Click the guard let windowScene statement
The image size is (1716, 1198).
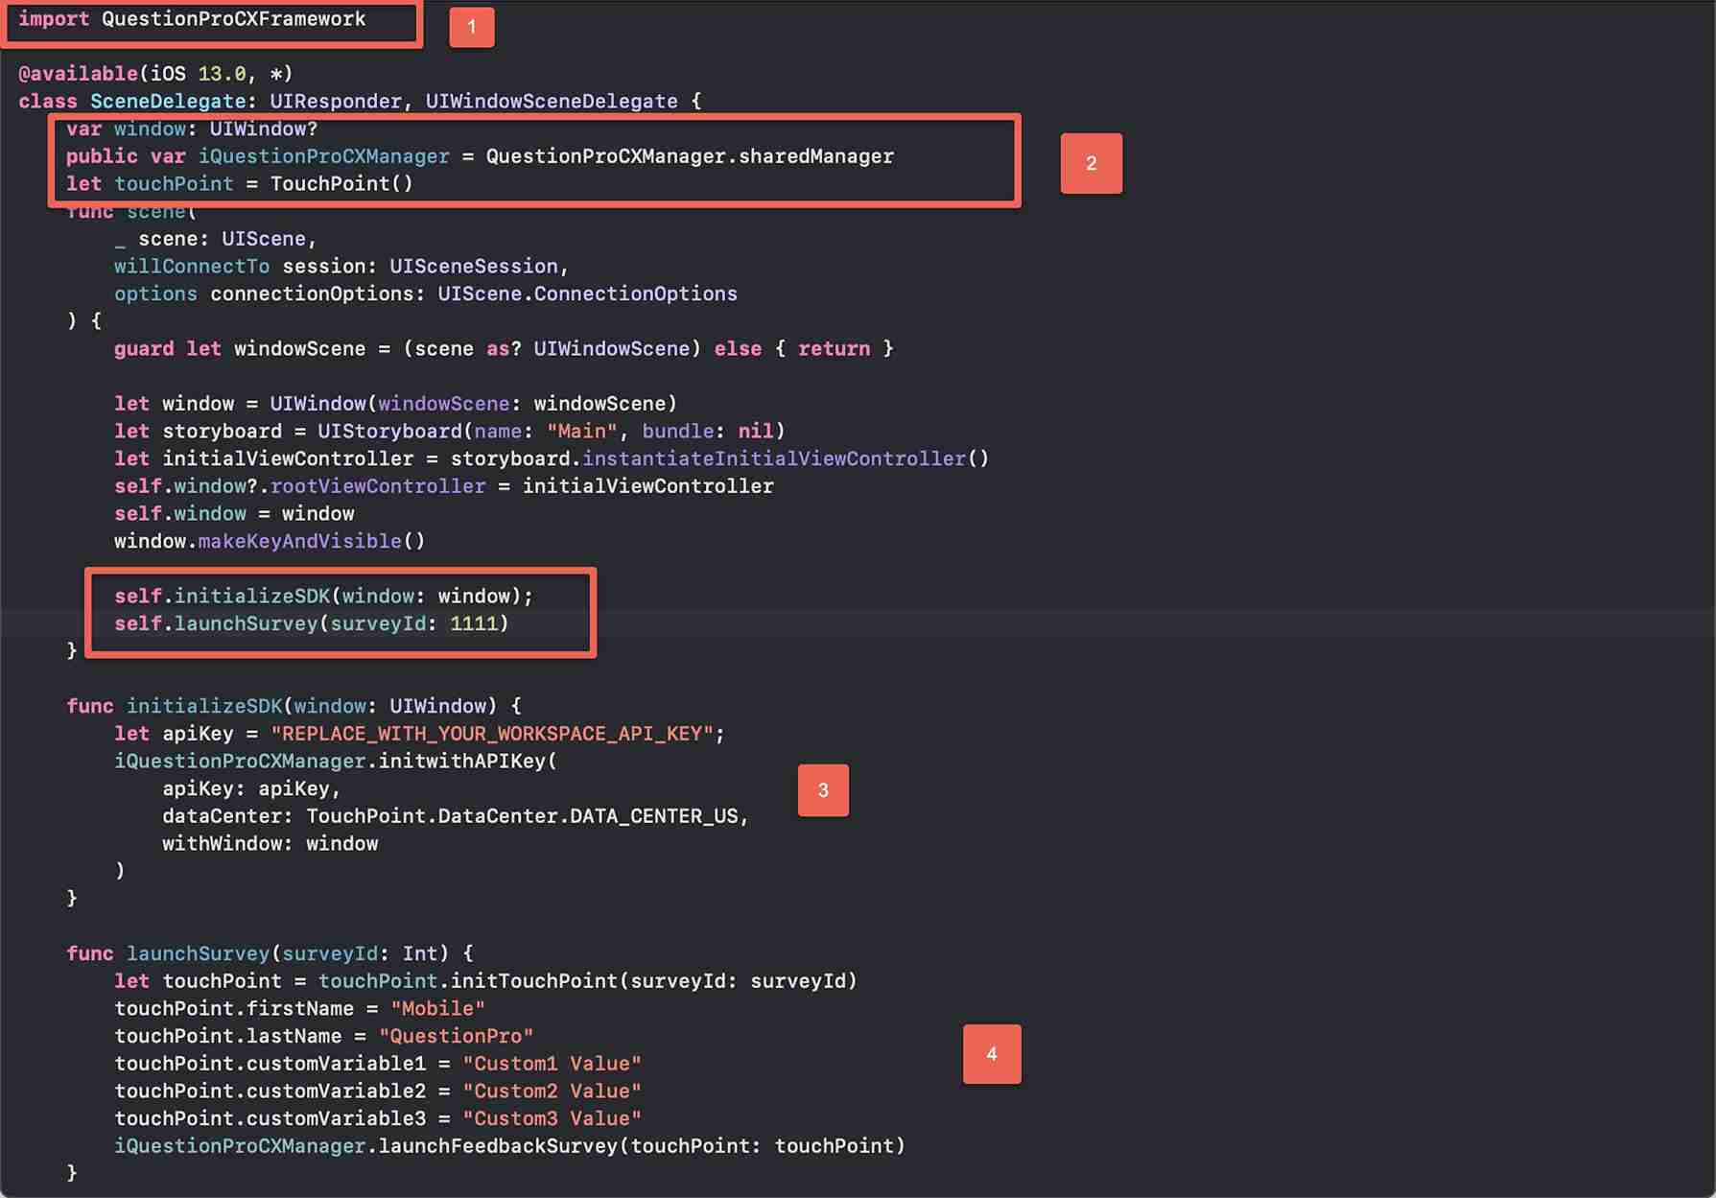[504, 349]
